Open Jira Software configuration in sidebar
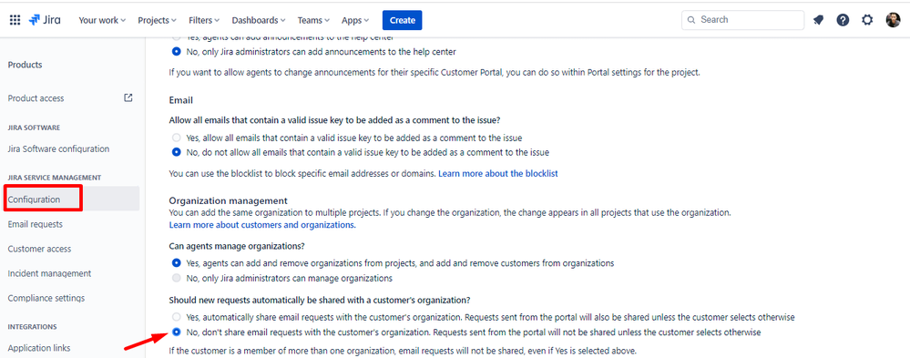Screen dimensions: 910x358 click(x=58, y=149)
